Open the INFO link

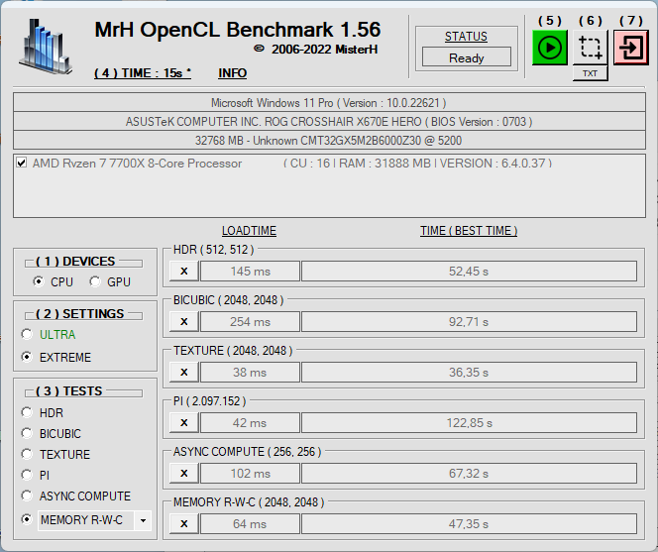232,73
